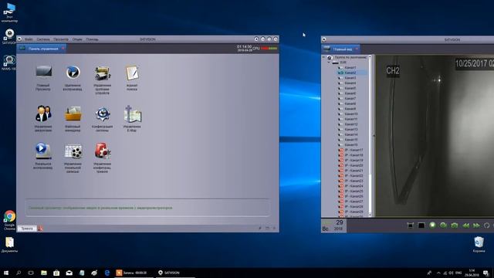494x278 pixels.
Task: Select Канал1 in channel tree
Action: tap(350, 67)
